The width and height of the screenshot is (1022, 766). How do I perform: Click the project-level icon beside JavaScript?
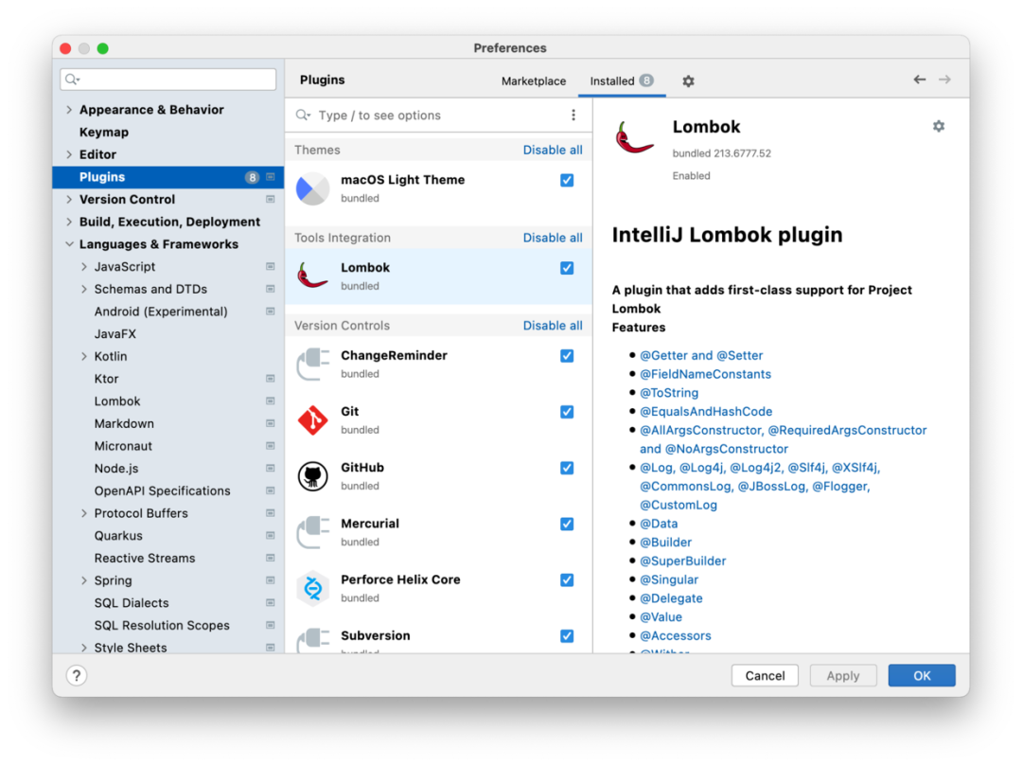[271, 267]
